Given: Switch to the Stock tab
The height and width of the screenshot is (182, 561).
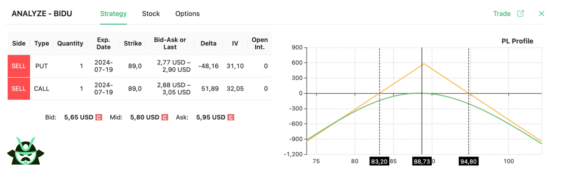Looking at the screenshot, I should [151, 14].
